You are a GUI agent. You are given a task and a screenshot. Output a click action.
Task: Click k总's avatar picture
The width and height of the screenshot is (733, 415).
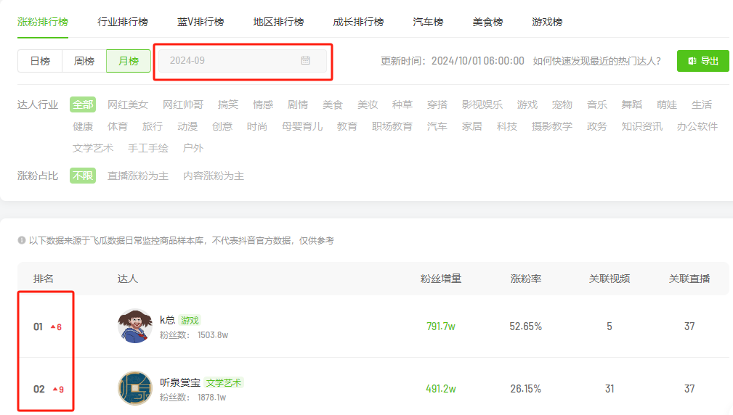(134, 326)
